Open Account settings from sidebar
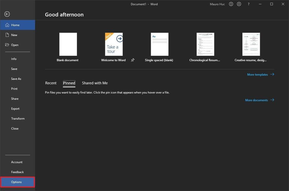289x191 pixels. click(16, 162)
